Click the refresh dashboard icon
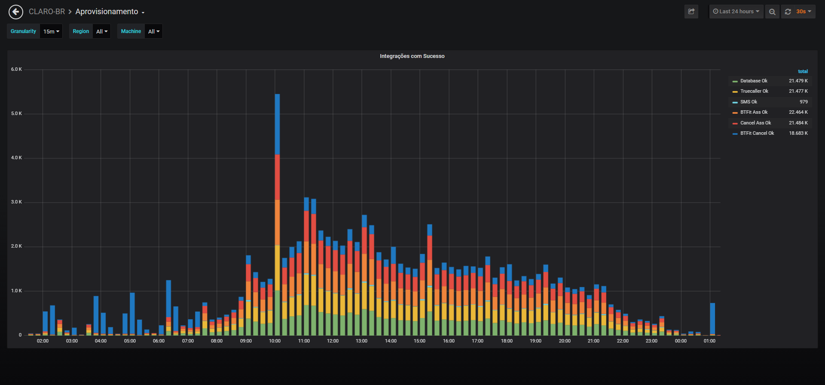Image resolution: width=825 pixels, height=385 pixels. [788, 12]
